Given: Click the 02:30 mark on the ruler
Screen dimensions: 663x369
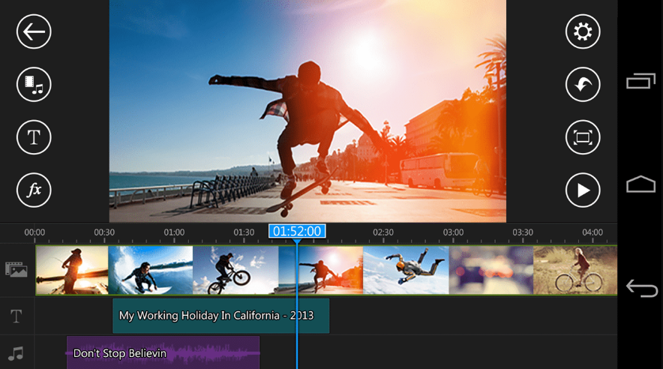Looking at the screenshot, I should click(x=383, y=232).
